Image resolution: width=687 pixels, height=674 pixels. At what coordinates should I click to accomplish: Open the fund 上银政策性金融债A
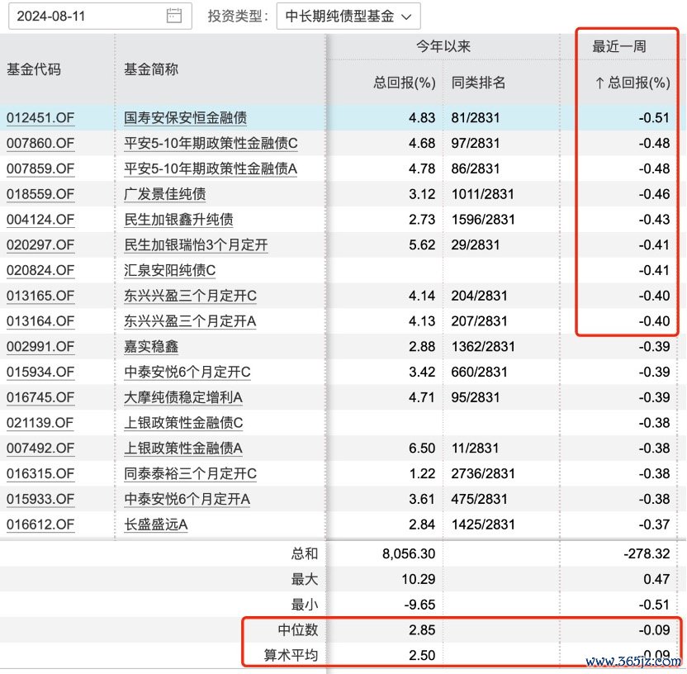pyautogui.click(x=183, y=449)
